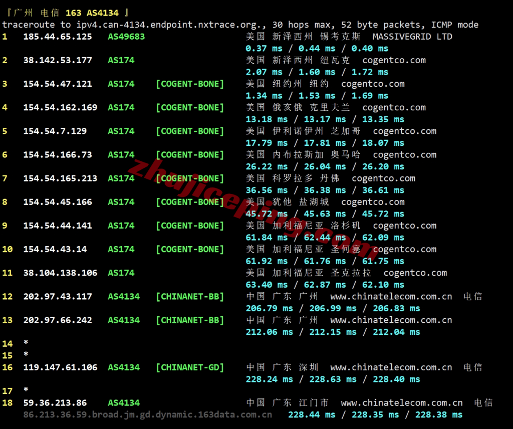Click the CHINANET-GD tag on hop 16
Viewport: 513px width, 429px height.
coord(190,367)
